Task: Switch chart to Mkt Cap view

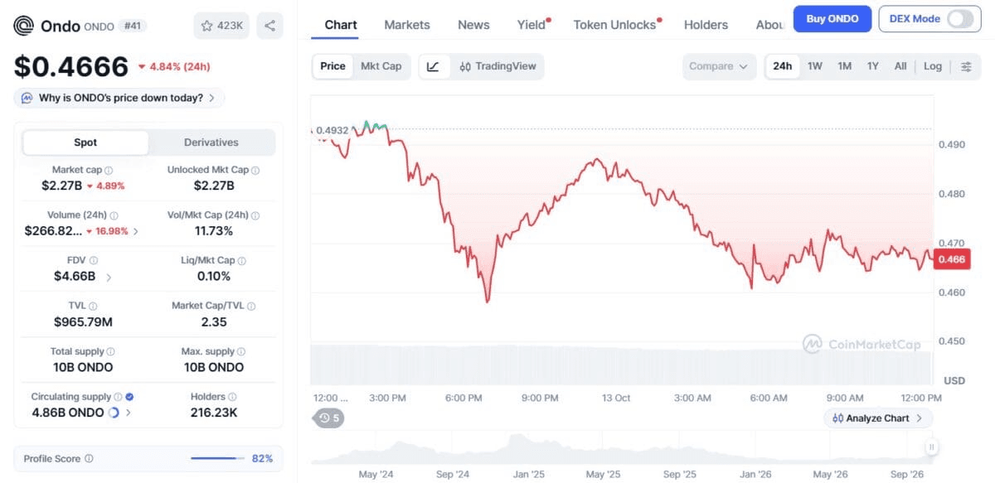Action: click(x=381, y=66)
